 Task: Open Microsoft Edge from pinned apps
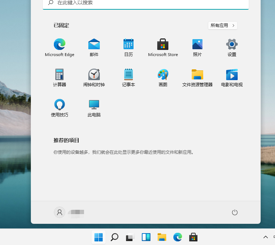60,45
